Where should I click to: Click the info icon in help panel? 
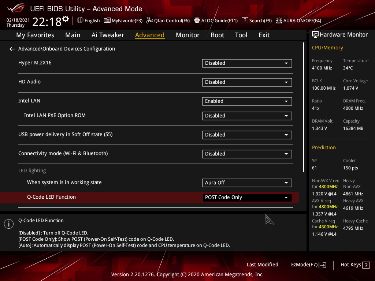9,224
